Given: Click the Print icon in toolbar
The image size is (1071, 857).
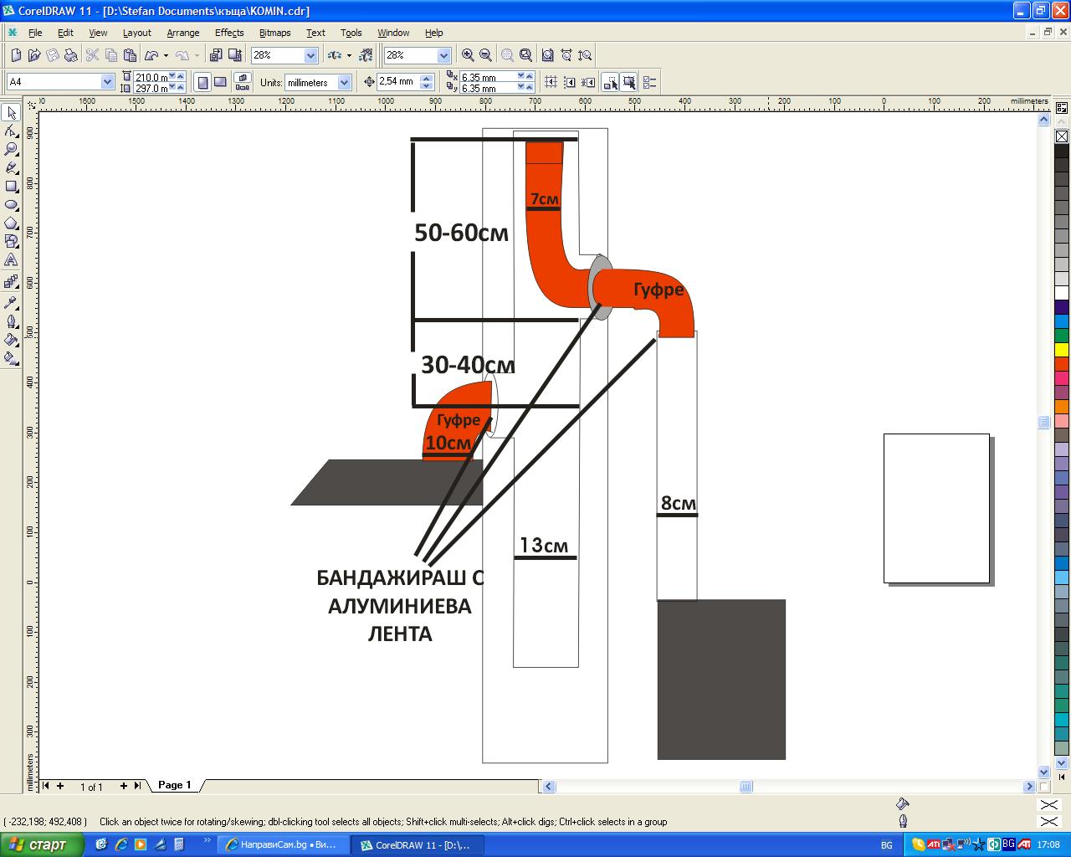Looking at the screenshot, I should tap(71, 55).
